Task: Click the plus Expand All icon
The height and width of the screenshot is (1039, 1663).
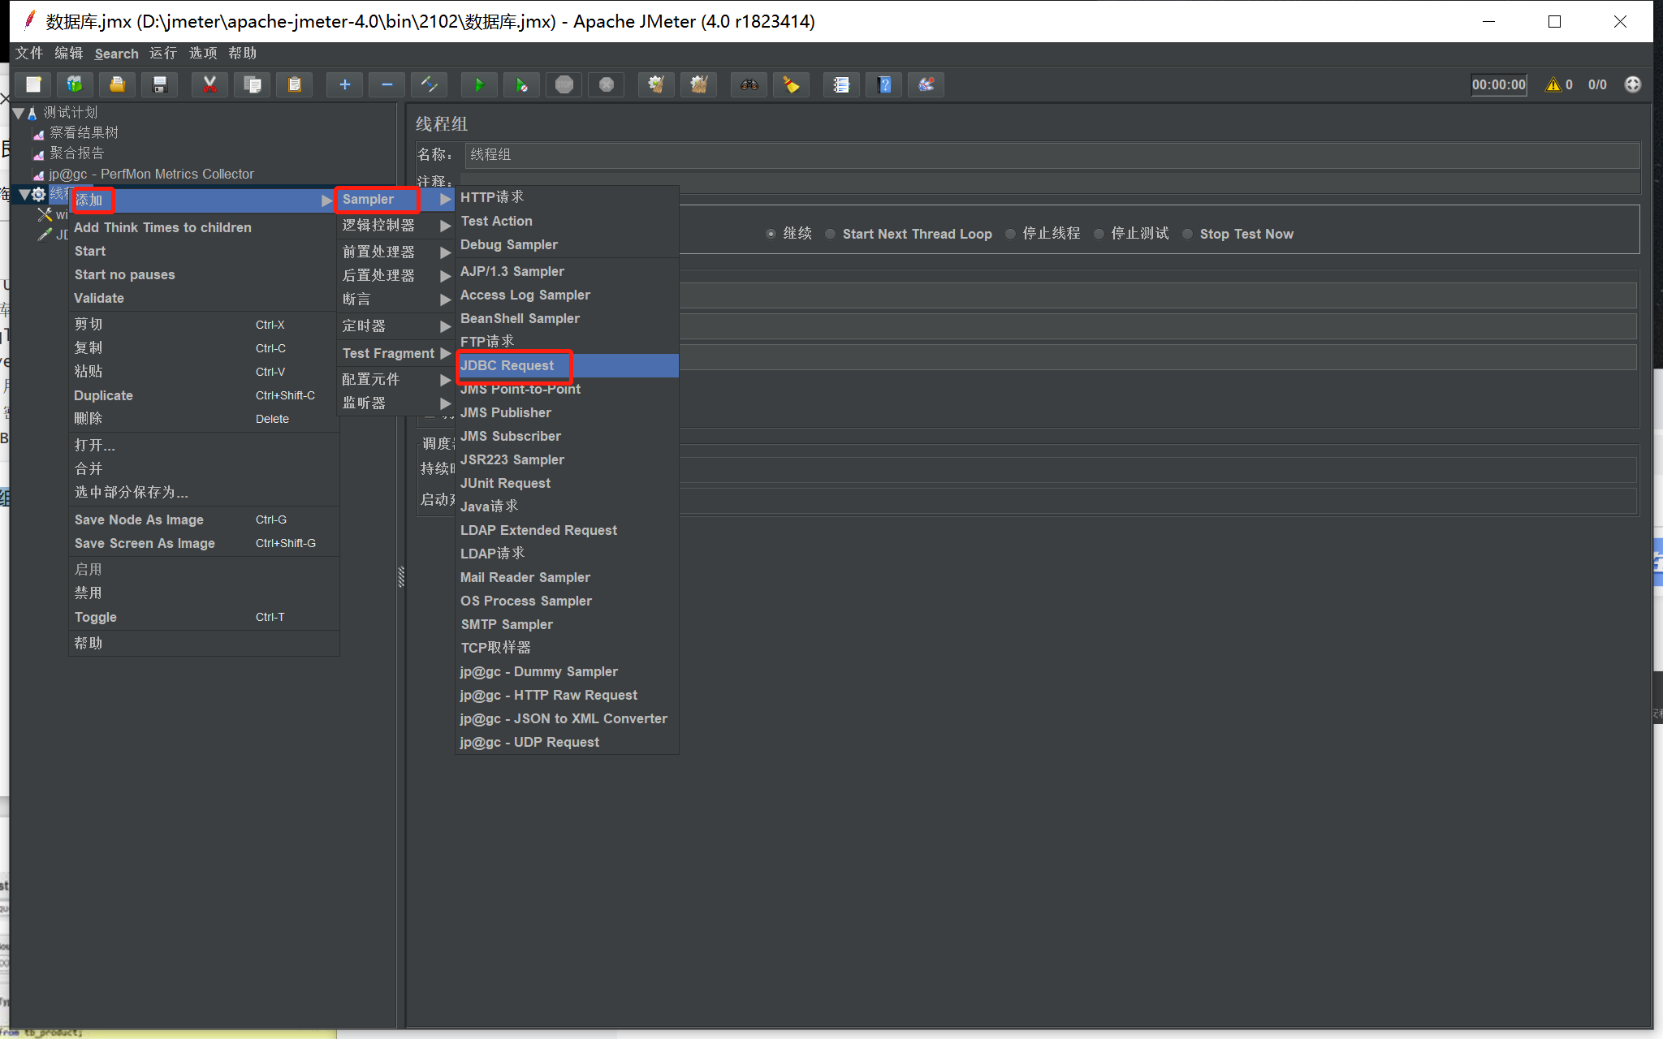Action: (x=344, y=84)
